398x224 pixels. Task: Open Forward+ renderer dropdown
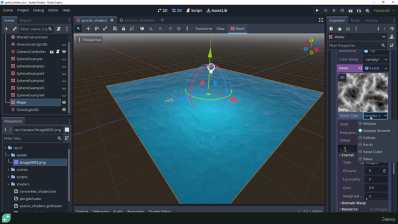pos(384,11)
